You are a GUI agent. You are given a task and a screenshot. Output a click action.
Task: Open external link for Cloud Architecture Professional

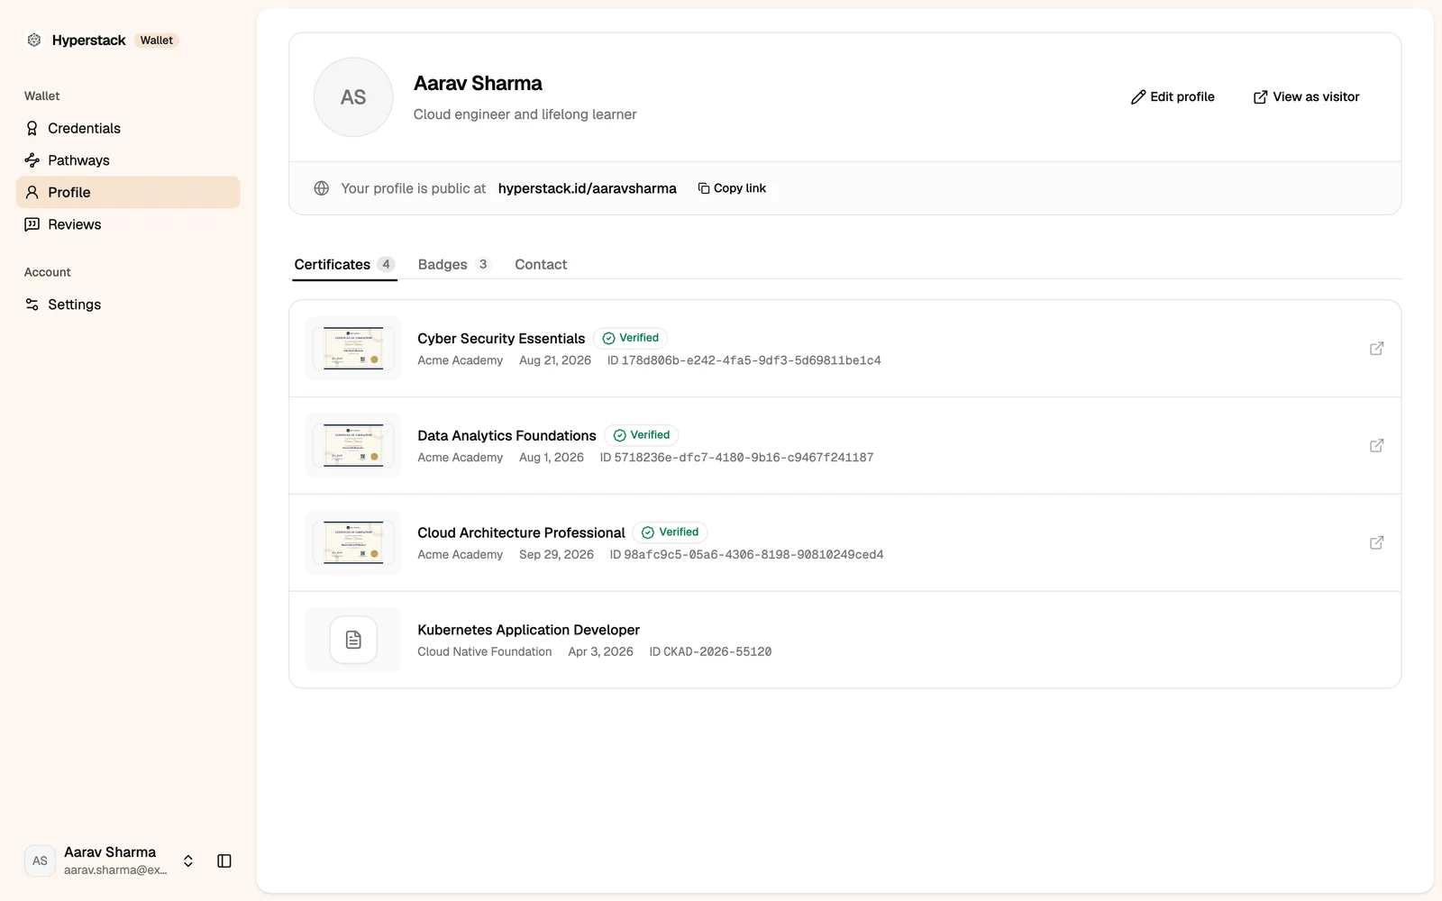1376,543
